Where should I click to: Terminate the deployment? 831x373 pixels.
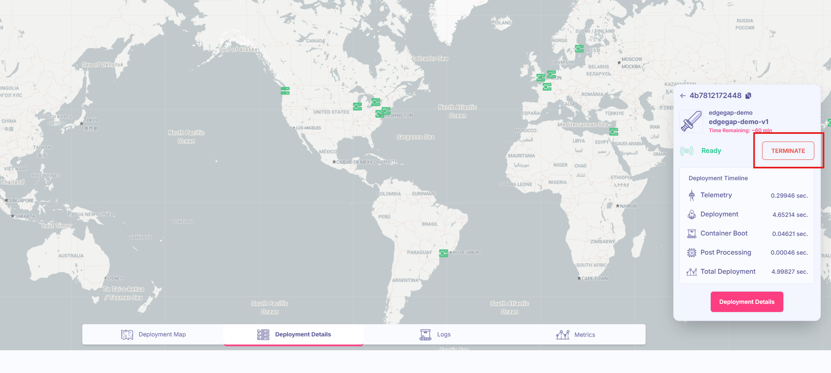click(x=788, y=151)
